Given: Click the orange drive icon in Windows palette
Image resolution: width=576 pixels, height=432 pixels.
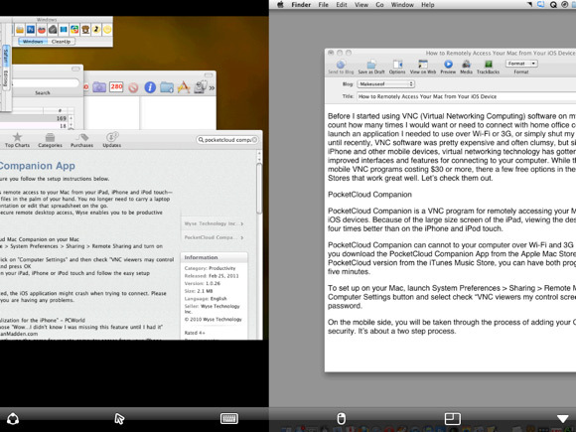Looking at the screenshot, I should pyautogui.click(x=20, y=30).
